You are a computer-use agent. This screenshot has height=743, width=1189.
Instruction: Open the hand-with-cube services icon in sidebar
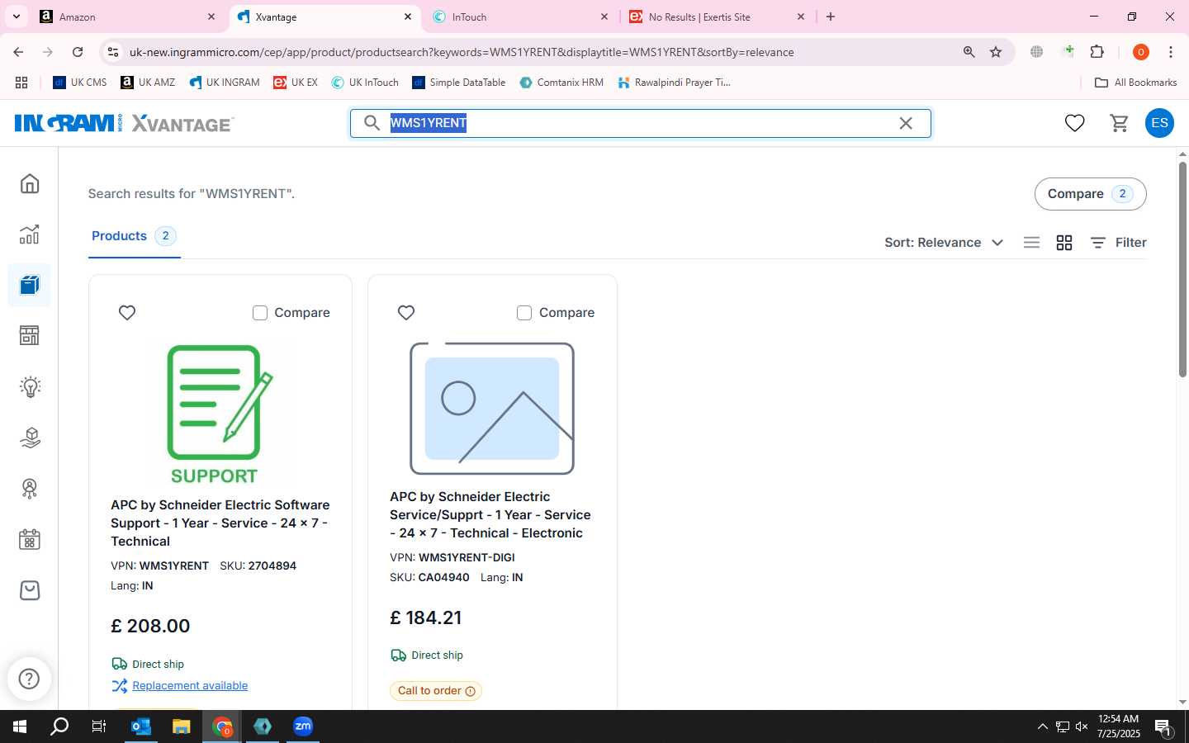coord(30,438)
